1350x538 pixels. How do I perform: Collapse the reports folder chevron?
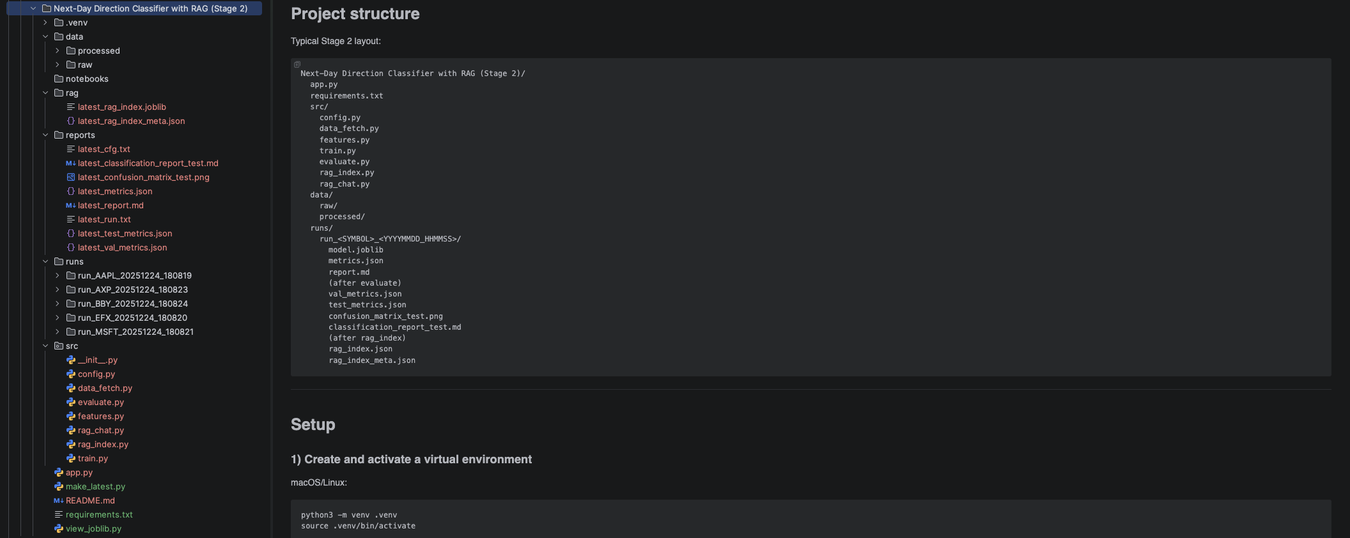point(45,135)
